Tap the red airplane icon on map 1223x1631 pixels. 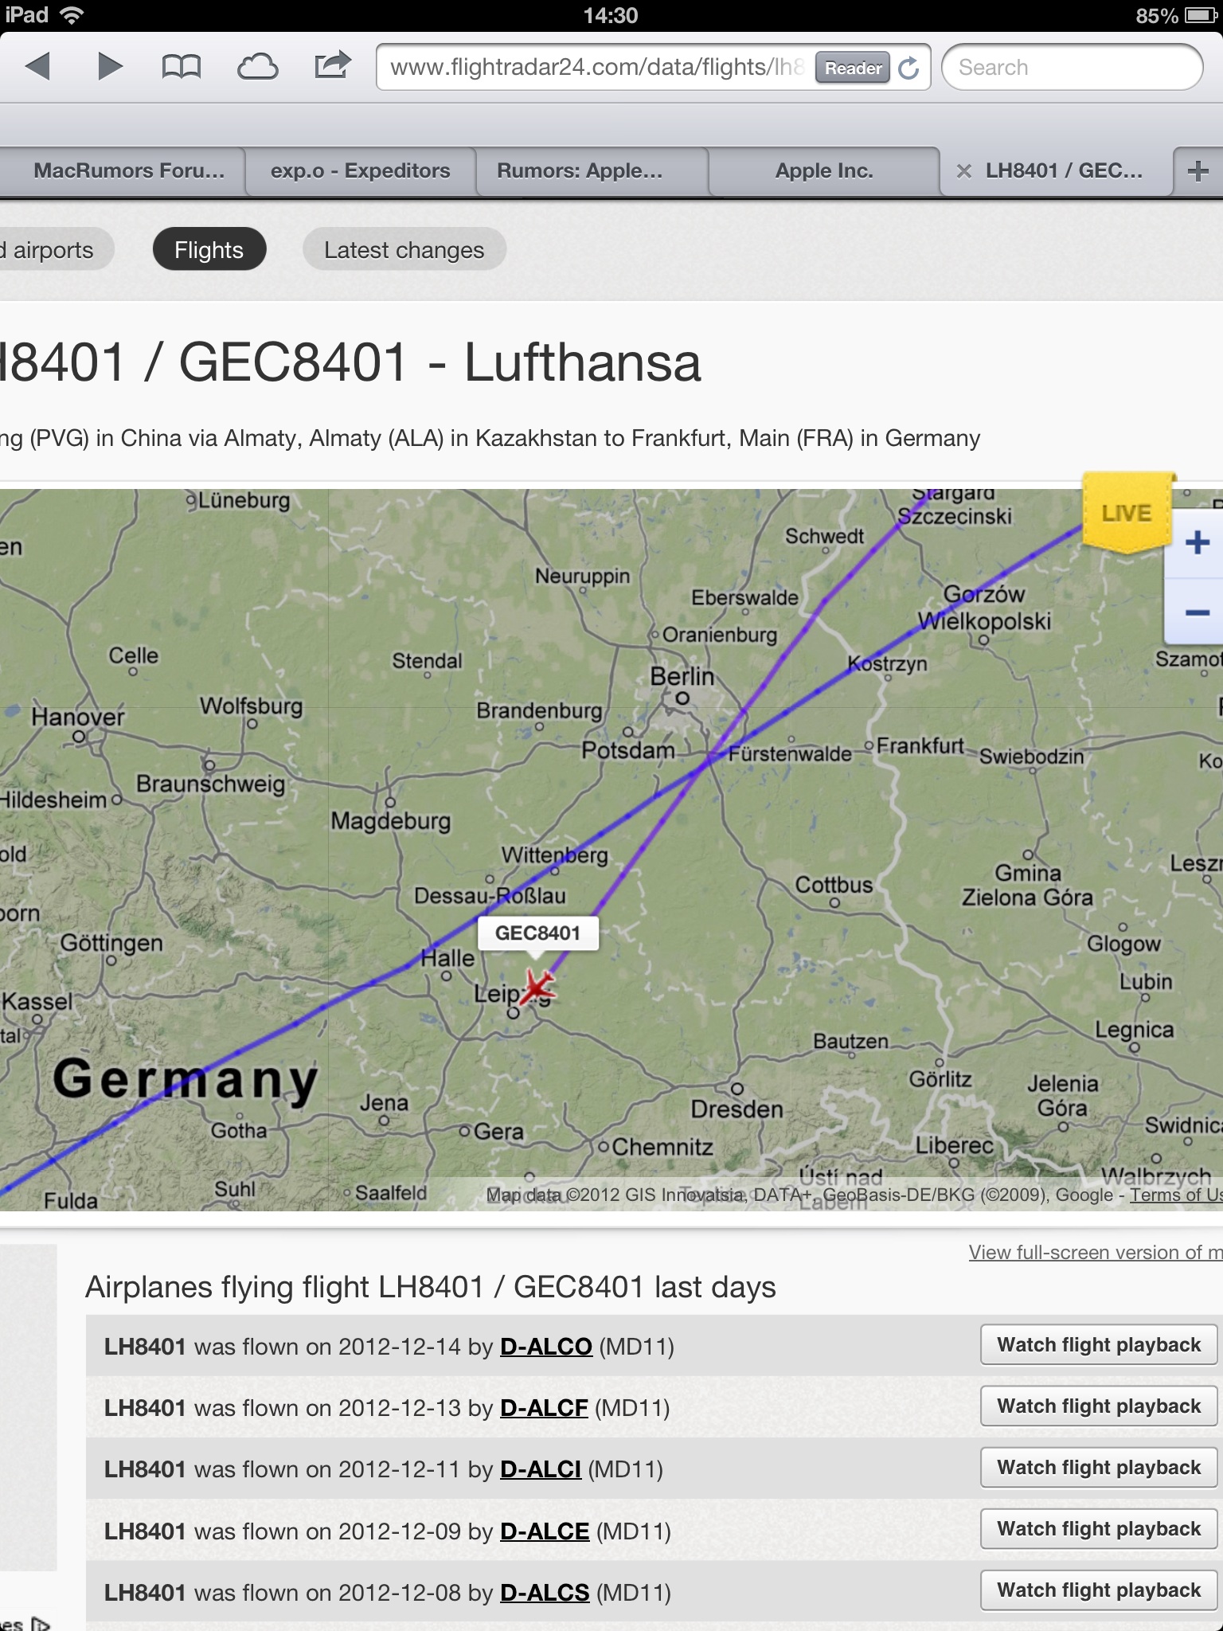pos(538,987)
